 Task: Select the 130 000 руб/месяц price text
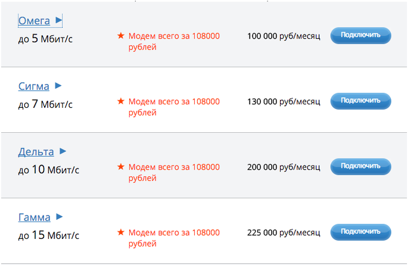pyautogui.click(x=284, y=102)
